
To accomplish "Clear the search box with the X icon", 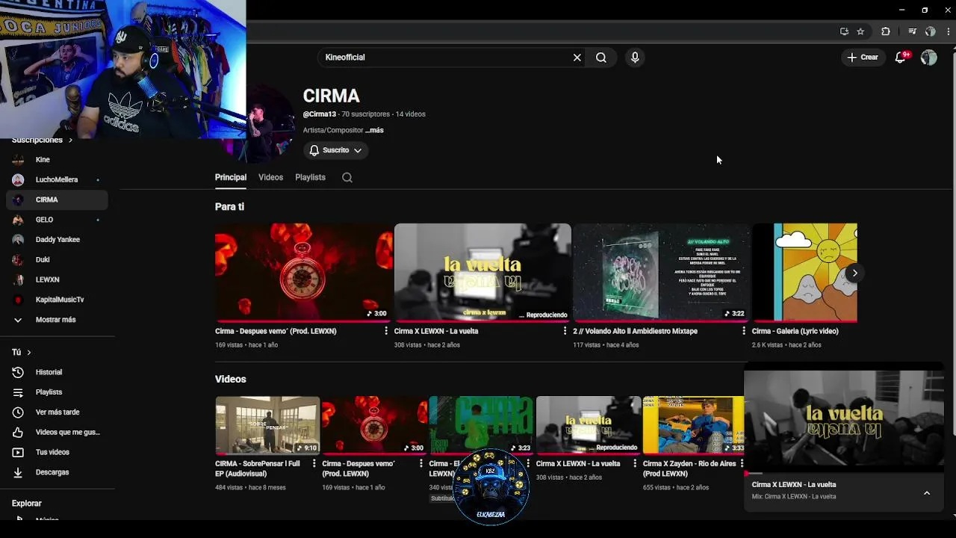I will (x=577, y=58).
